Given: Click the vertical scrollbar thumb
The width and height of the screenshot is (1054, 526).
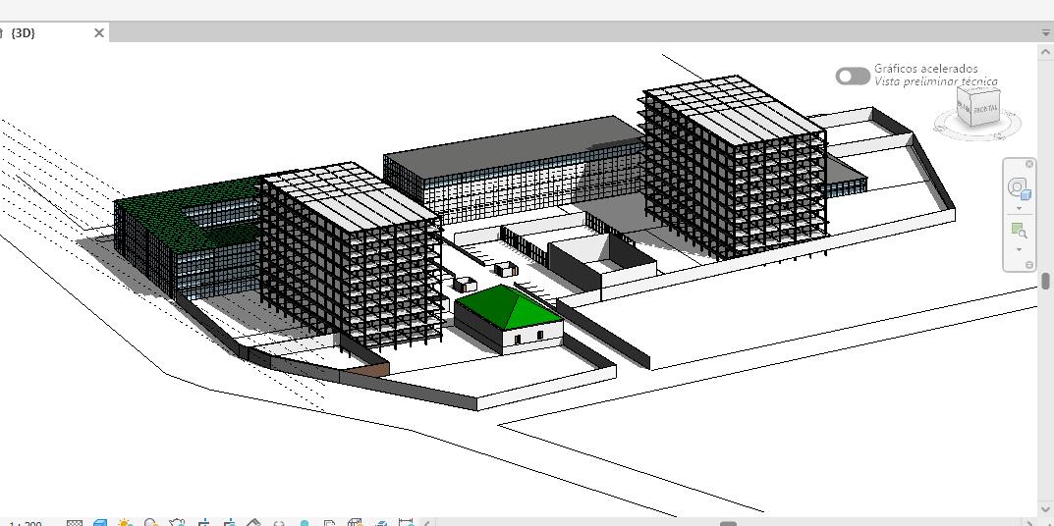Looking at the screenshot, I should [1045, 281].
